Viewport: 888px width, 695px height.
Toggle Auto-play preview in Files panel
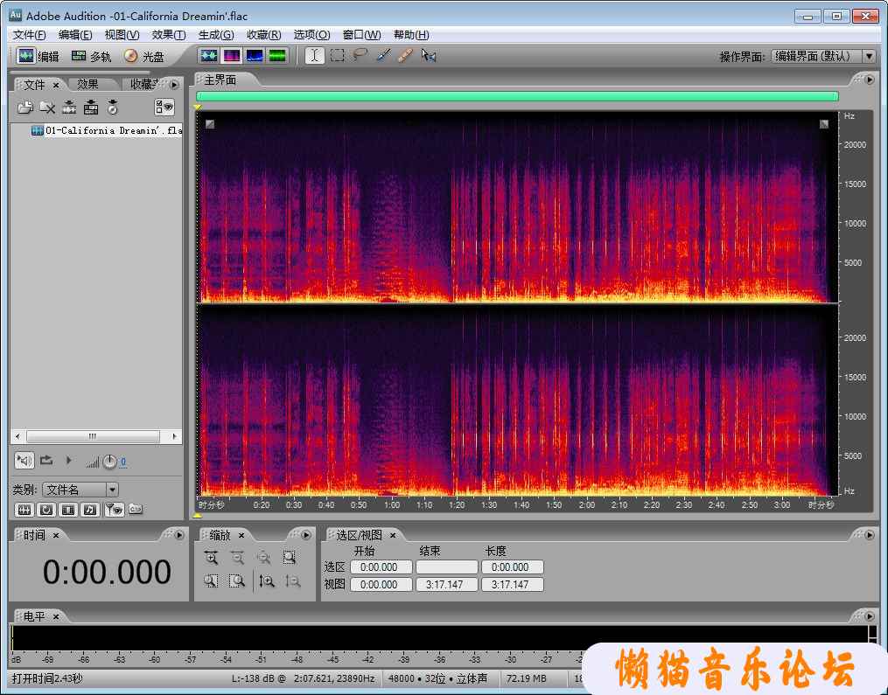pyautogui.click(x=24, y=461)
